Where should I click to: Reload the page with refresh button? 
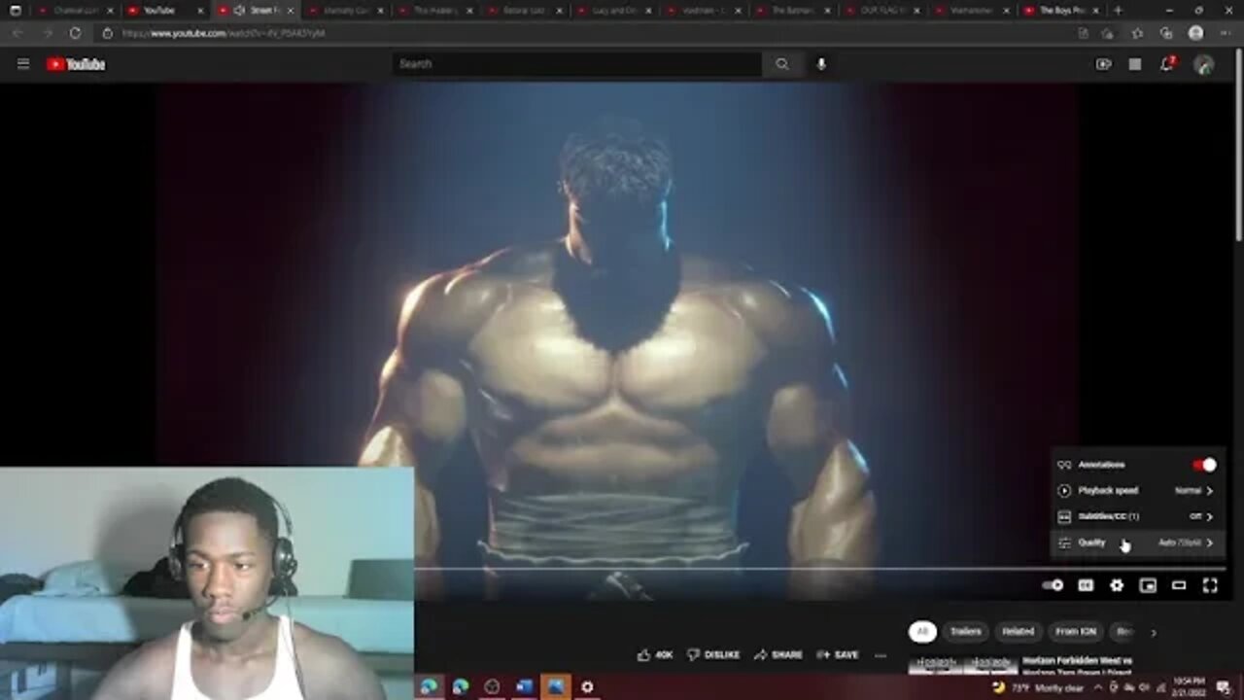pos(75,33)
